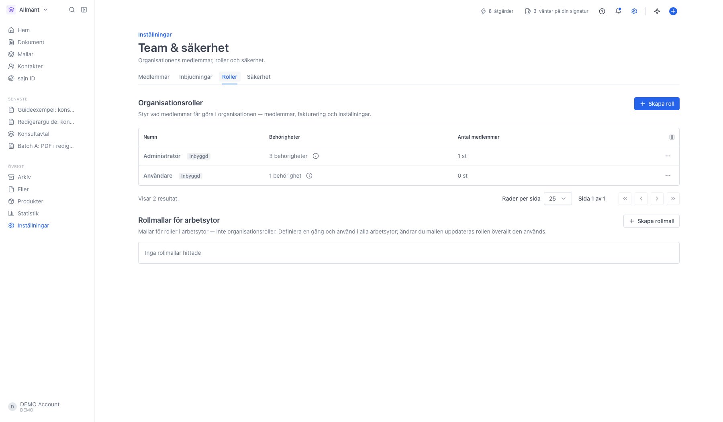Click the Administratör role name
The height and width of the screenshot is (422, 723).
162,156
